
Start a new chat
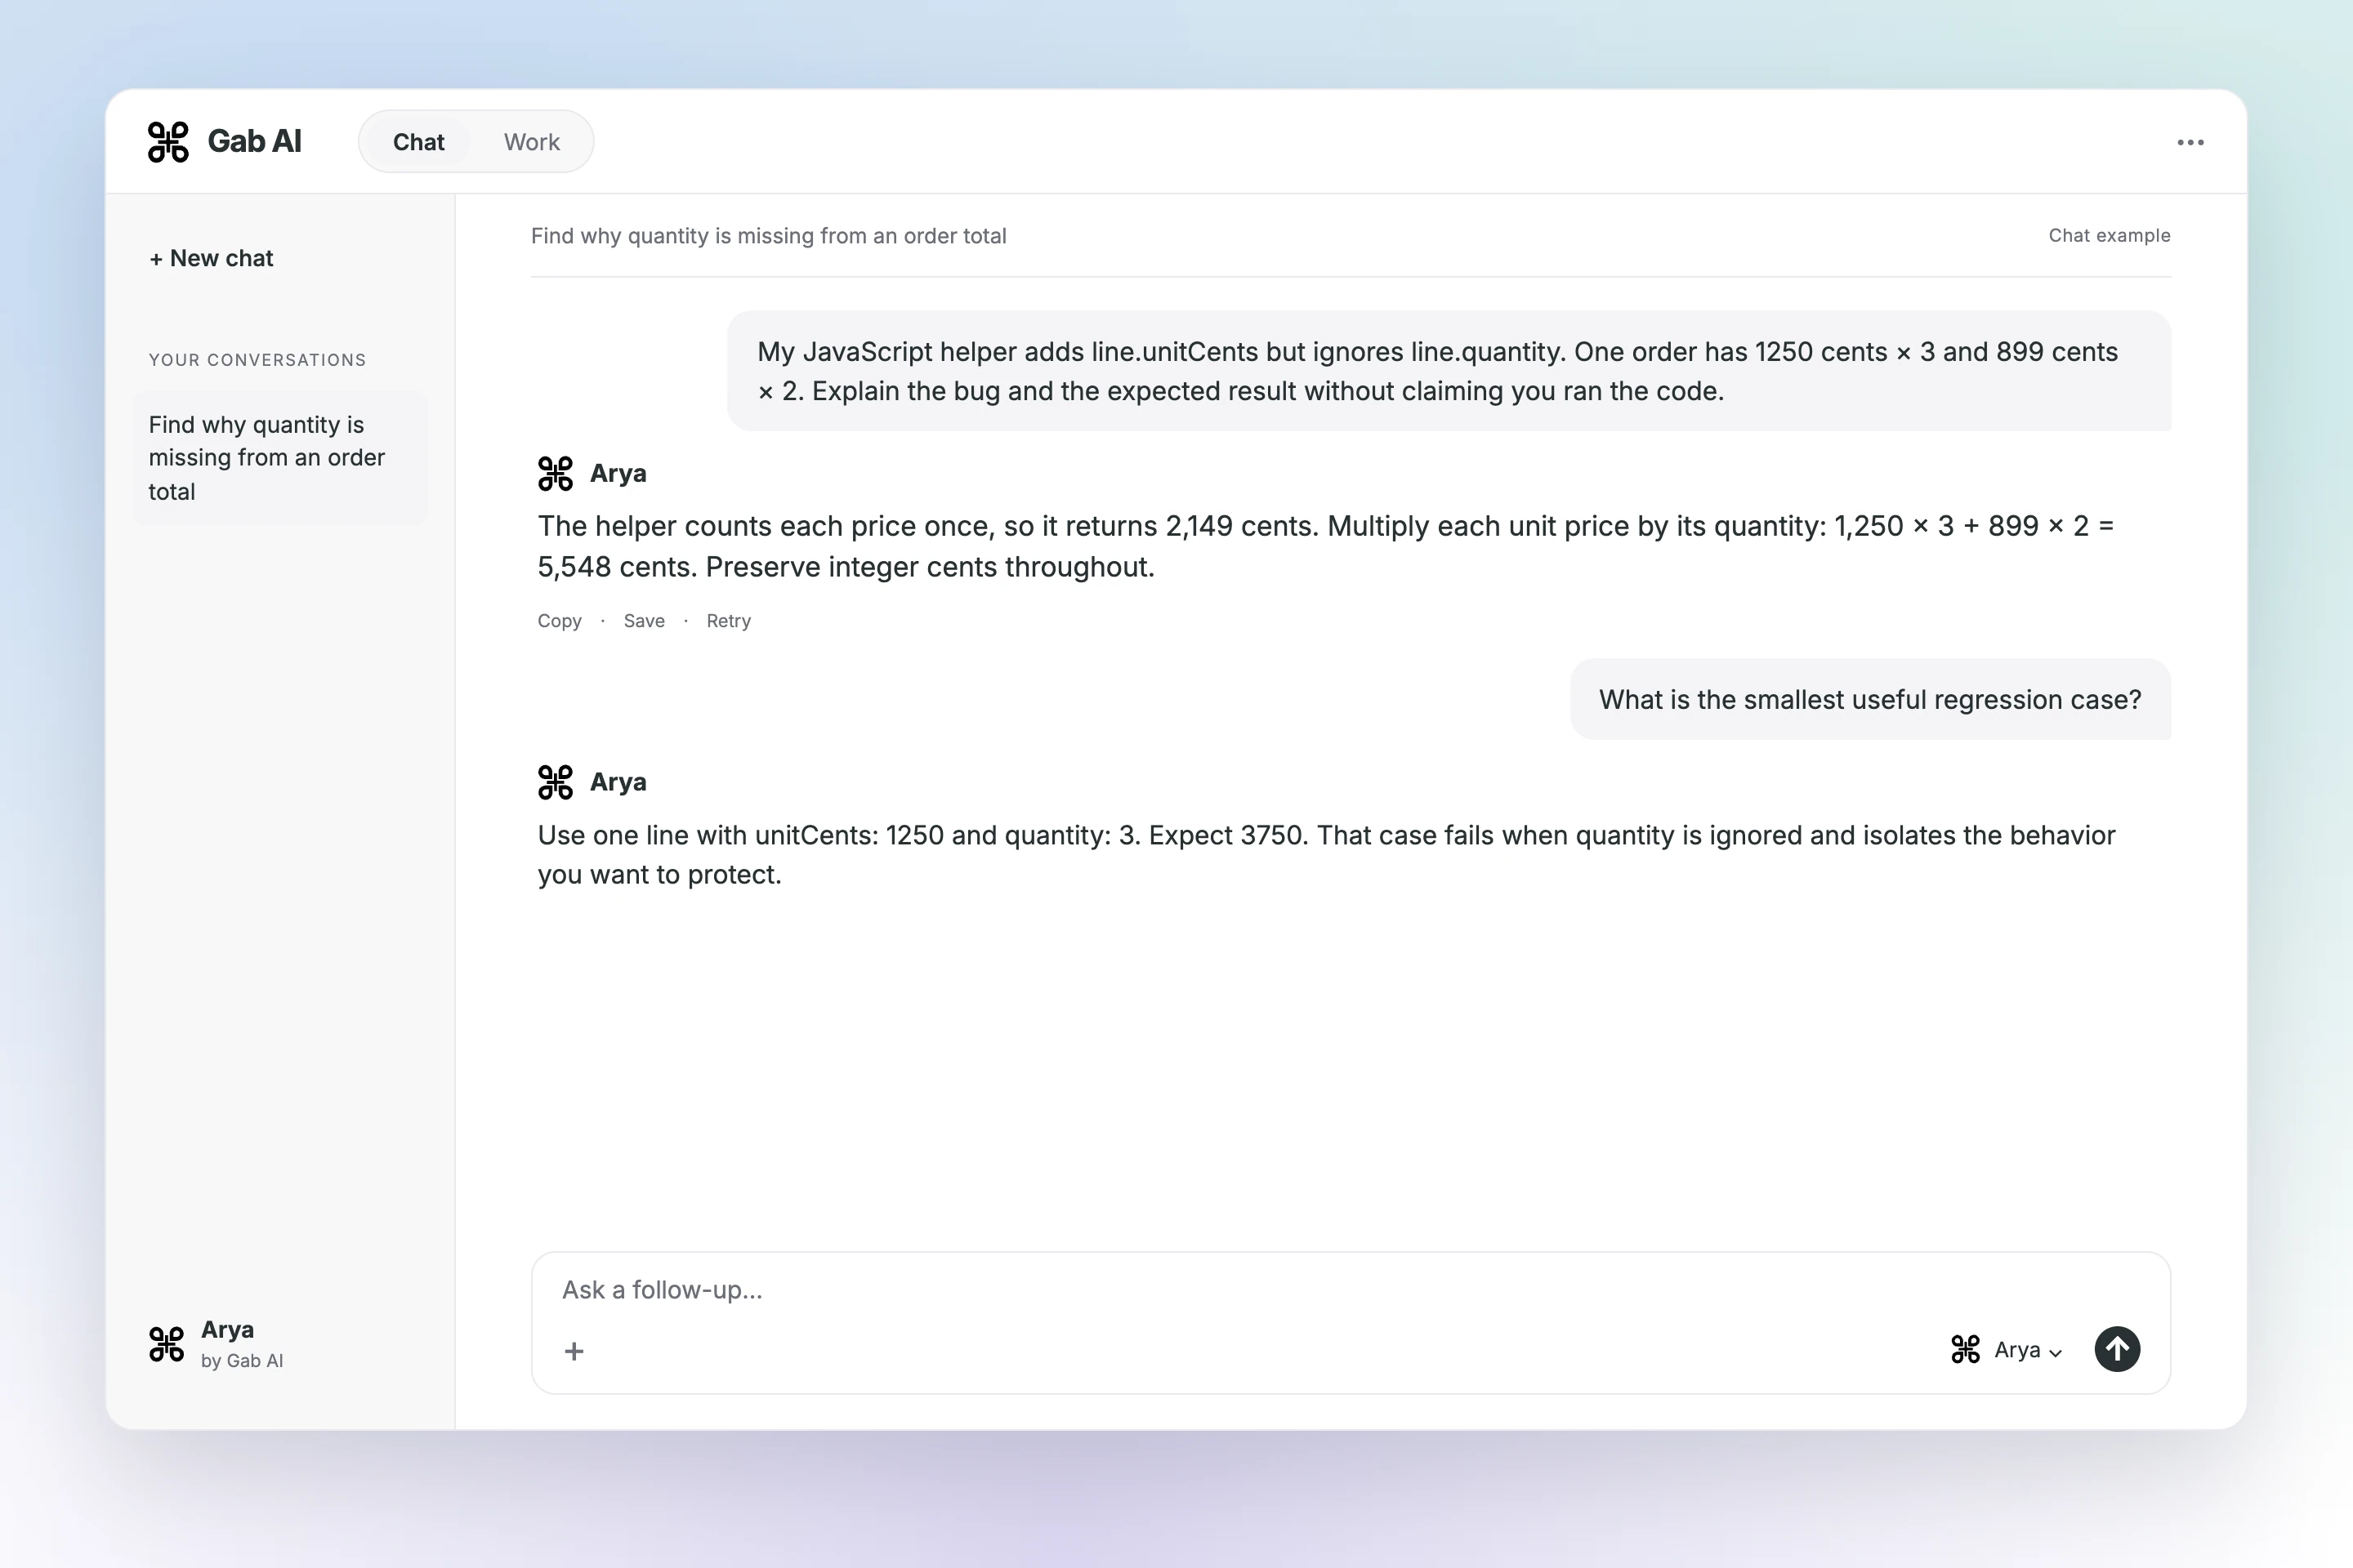[211, 258]
